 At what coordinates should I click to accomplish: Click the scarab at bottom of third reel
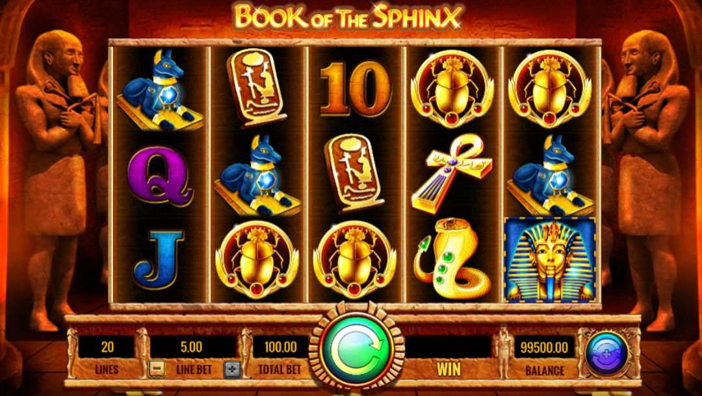pyautogui.click(x=354, y=259)
